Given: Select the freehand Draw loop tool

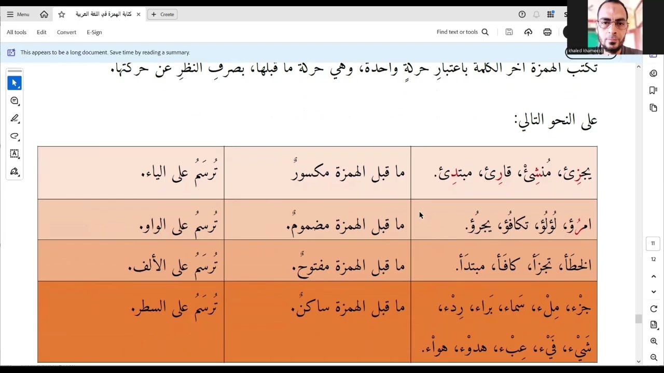Looking at the screenshot, I should coord(15,136).
